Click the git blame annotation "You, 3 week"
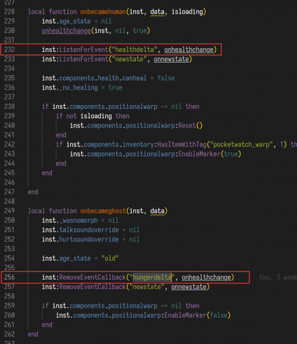Viewport: 297px width, 344px height. pos(278,277)
